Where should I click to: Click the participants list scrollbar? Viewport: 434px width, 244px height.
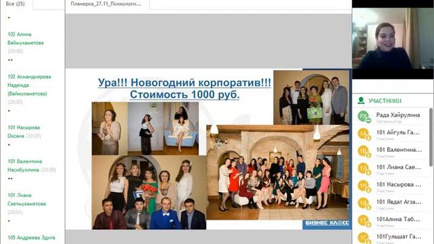tap(431, 137)
